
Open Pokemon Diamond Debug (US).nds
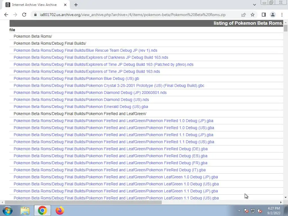point(81,100)
